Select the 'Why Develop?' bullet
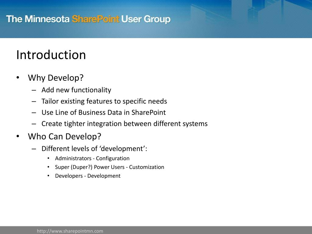Image resolution: width=312 pixels, height=234 pixels. (56, 78)
